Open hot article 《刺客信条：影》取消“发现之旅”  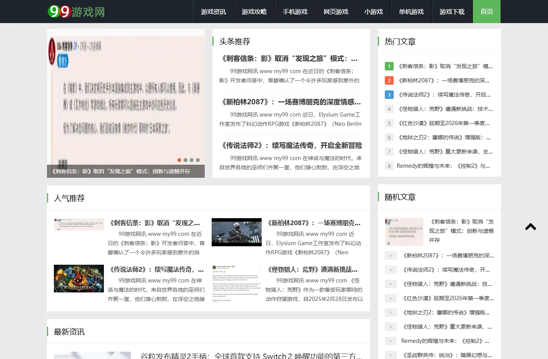tap(445, 66)
